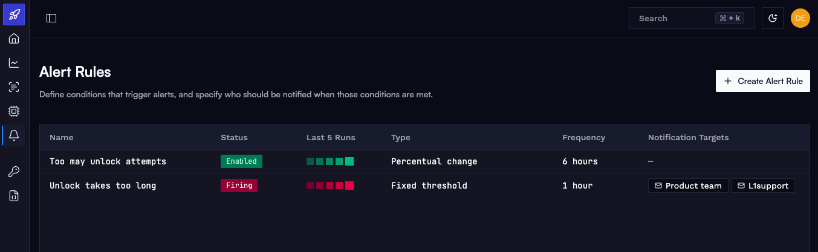
Task: Click the Firing status badge
Action: pos(239,186)
